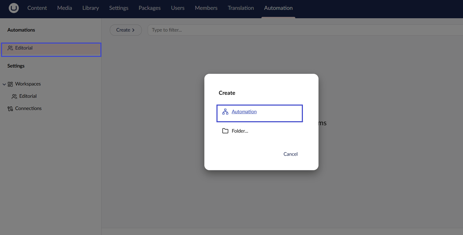Open the Content section
Viewport: 463px width, 235px height.
tap(37, 8)
